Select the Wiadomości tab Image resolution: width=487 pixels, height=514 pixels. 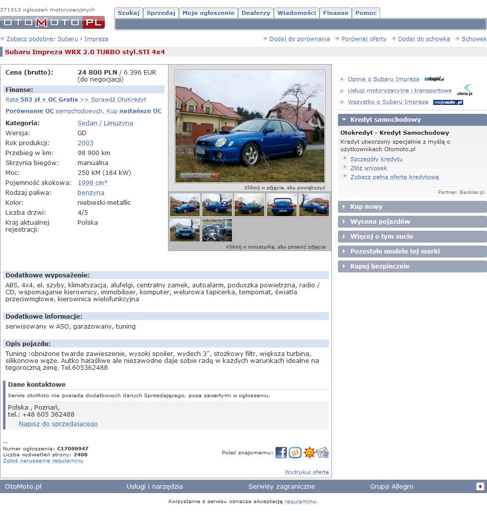(x=297, y=13)
